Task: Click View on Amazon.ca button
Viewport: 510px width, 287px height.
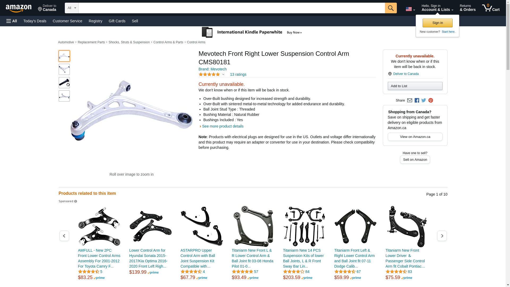Action: click(415, 137)
